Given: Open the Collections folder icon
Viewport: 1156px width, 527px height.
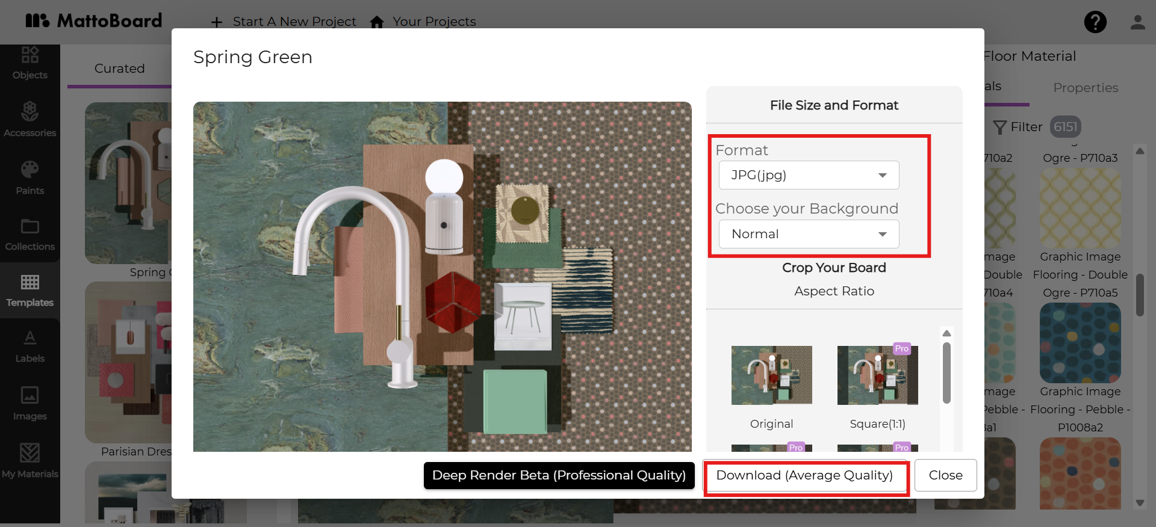Looking at the screenshot, I should [x=30, y=226].
